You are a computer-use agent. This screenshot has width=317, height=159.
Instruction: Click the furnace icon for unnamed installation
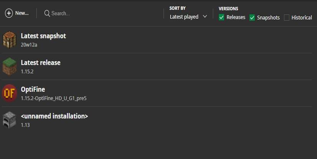click(10, 120)
